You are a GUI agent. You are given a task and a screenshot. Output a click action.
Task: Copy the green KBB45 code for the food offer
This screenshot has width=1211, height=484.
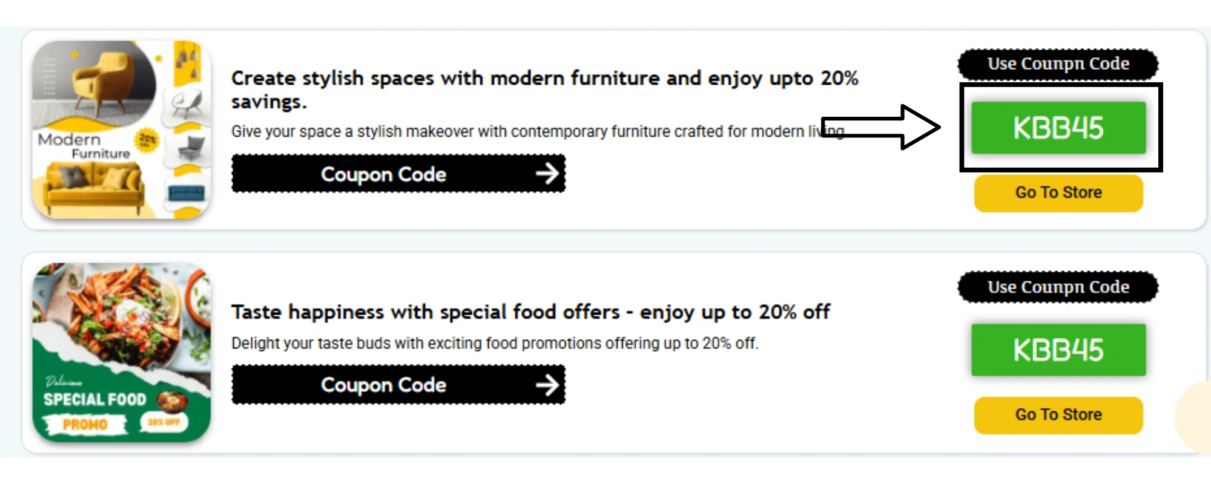click(1058, 350)
